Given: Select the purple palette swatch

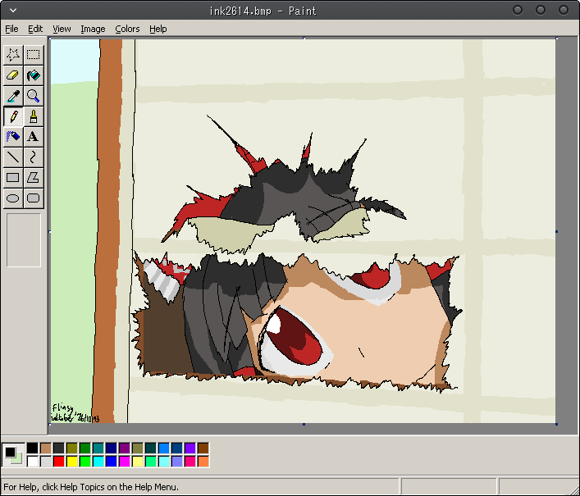Looking at the screenshot, I should click(x=125, y=448).
